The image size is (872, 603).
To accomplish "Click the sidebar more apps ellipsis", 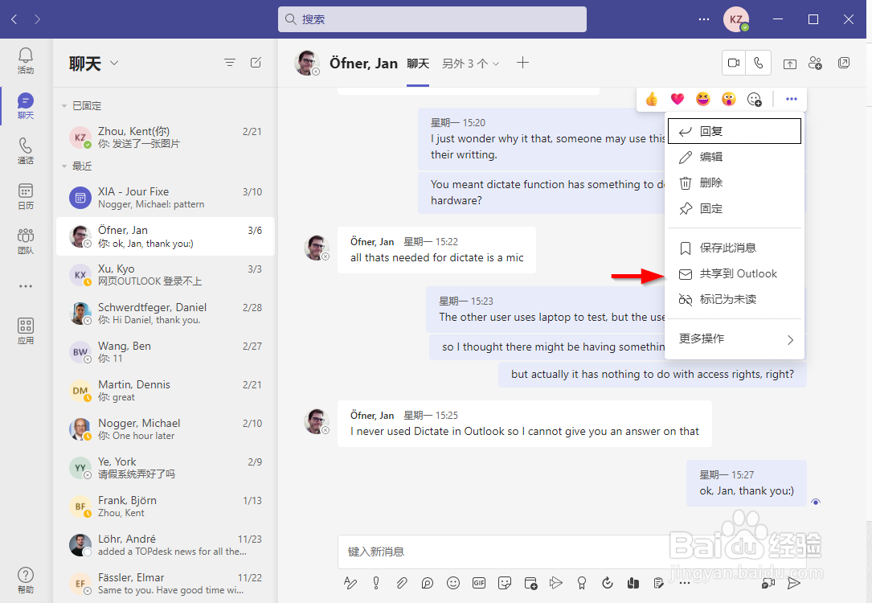I will tap(26, 286).
